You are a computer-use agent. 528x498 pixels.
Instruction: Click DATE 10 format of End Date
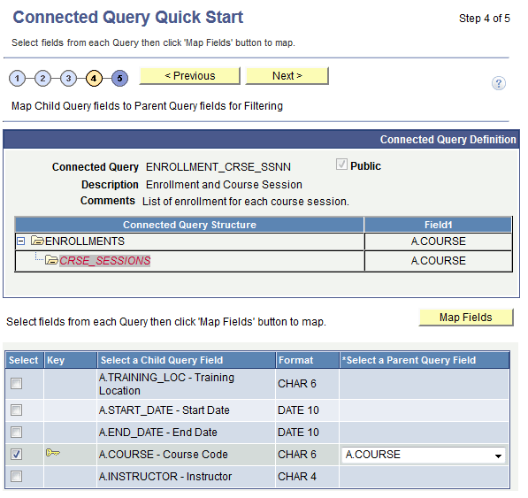pyautogui.click(x=298, y=432)
